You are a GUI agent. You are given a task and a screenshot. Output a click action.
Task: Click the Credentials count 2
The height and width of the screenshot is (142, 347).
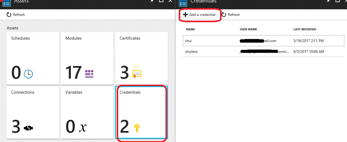[125, 127]
